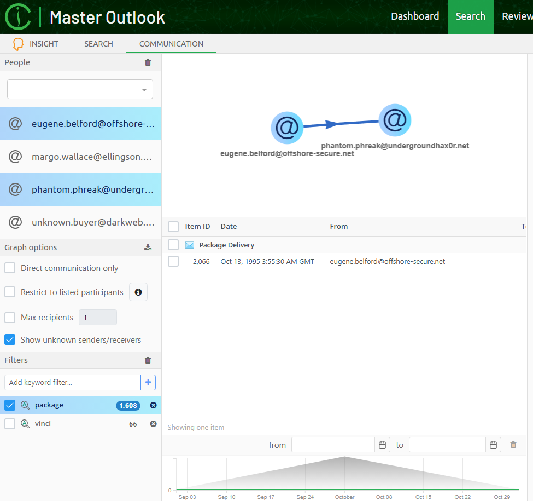
Task: Open the Dashboard menu item
Action: [x=415, y=16]
